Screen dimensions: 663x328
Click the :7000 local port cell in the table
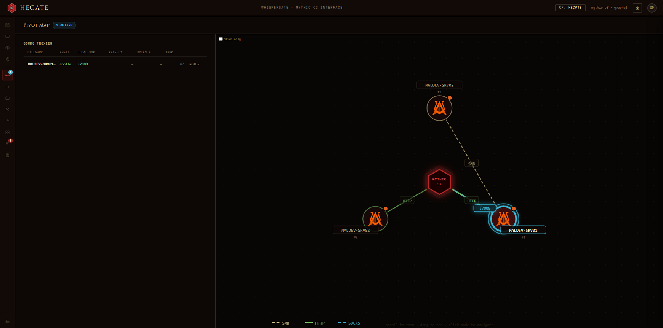83,64
